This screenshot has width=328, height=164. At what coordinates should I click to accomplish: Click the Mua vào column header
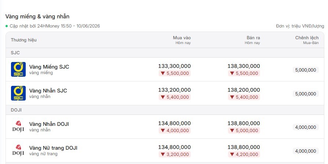tap(182, 38)
